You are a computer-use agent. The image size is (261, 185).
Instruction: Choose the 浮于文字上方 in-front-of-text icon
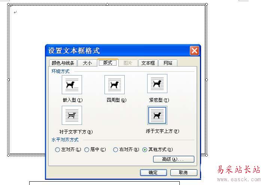[157, 115]
